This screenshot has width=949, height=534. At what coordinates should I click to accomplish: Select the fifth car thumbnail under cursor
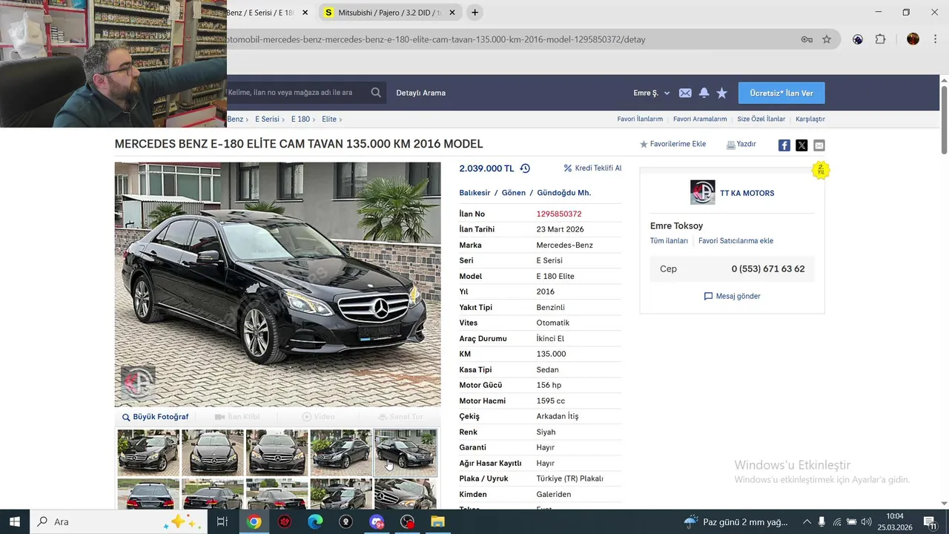click(x=406, y=452)
